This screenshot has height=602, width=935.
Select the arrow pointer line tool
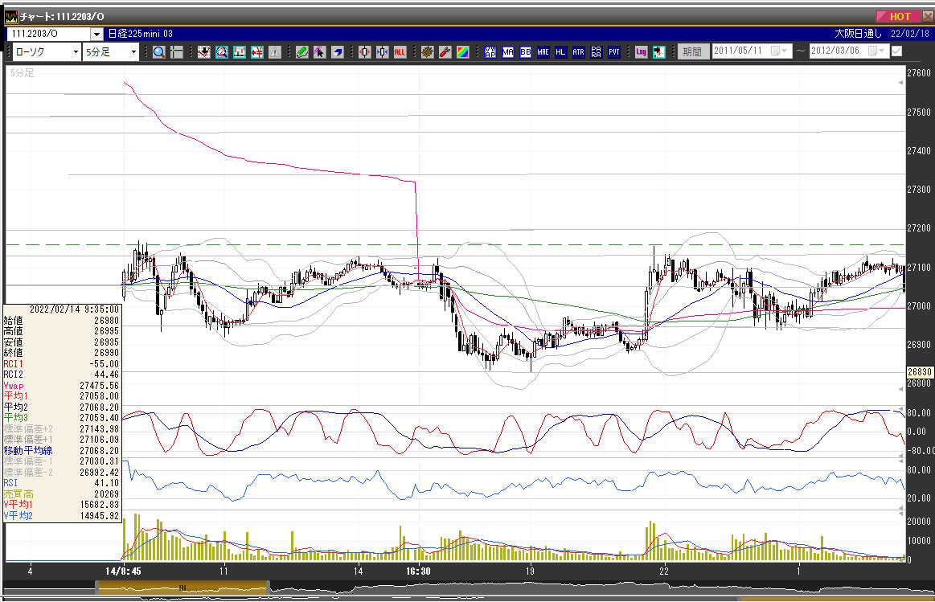[x=320, y=52]
